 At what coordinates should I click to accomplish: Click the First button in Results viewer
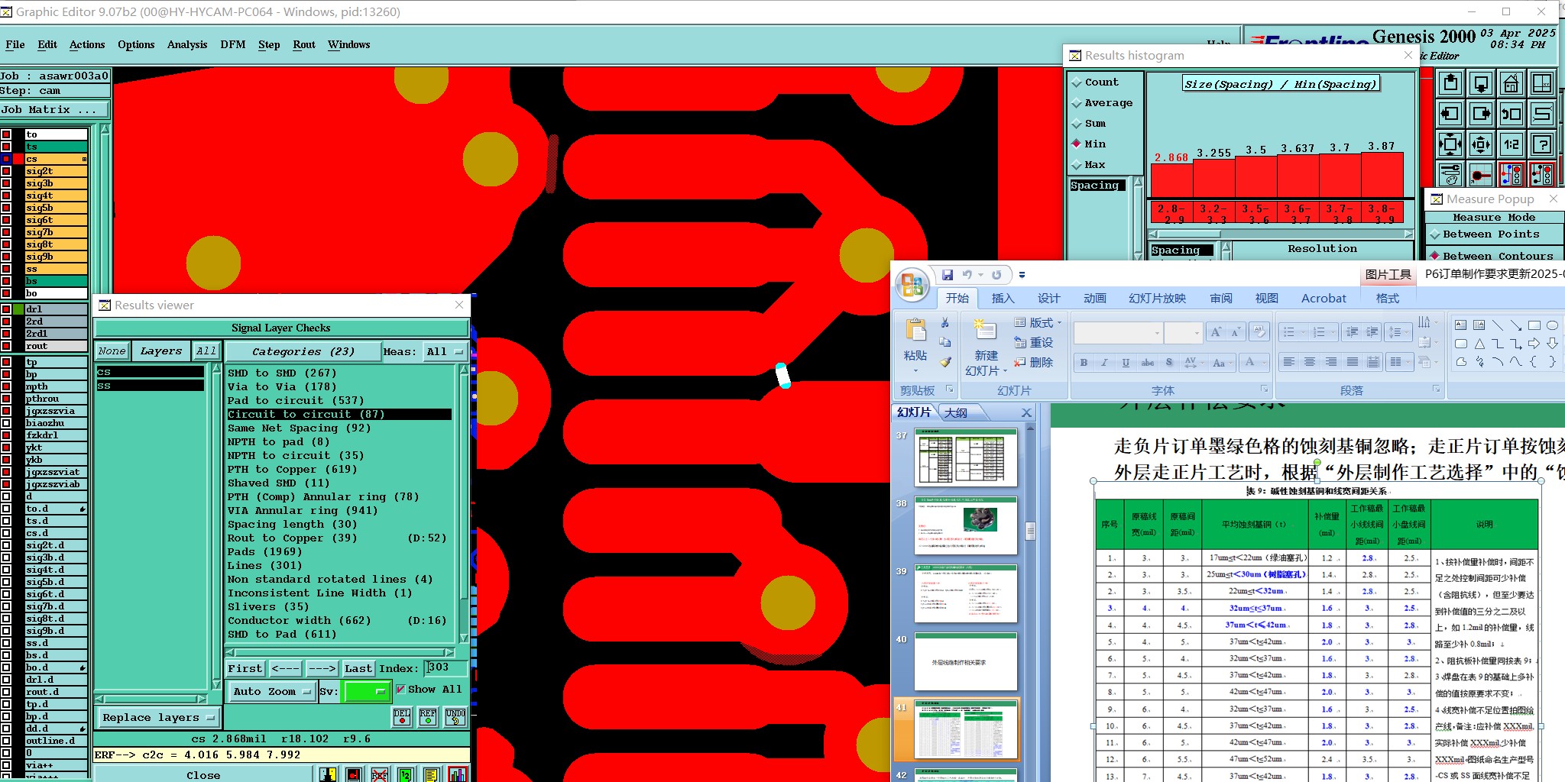pyautogui.click(x=245, y=668)
